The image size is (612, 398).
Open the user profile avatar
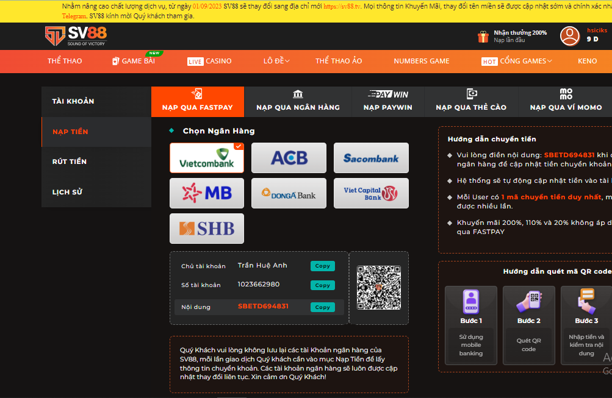569,36
